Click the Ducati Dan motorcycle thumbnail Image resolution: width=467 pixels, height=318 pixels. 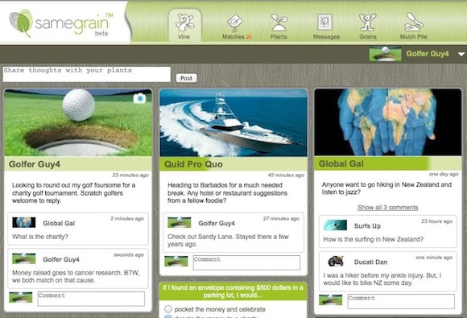[x=336, y=261]
